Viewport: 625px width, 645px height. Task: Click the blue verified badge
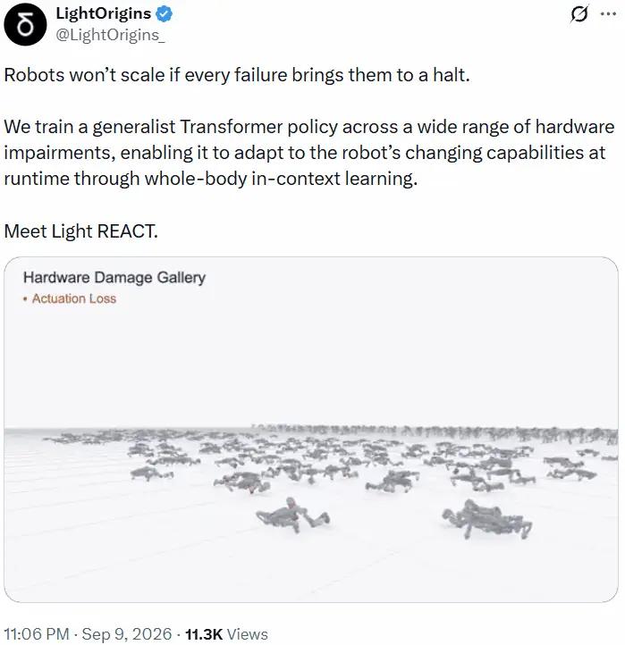click(164, 14)
